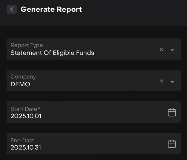Open the End Date calendar picker icon
Screen dimensions: 187x160
point(172,144)
